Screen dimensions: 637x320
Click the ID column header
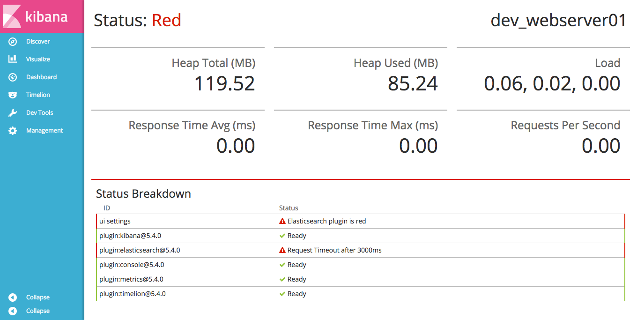tap(106, 208)
